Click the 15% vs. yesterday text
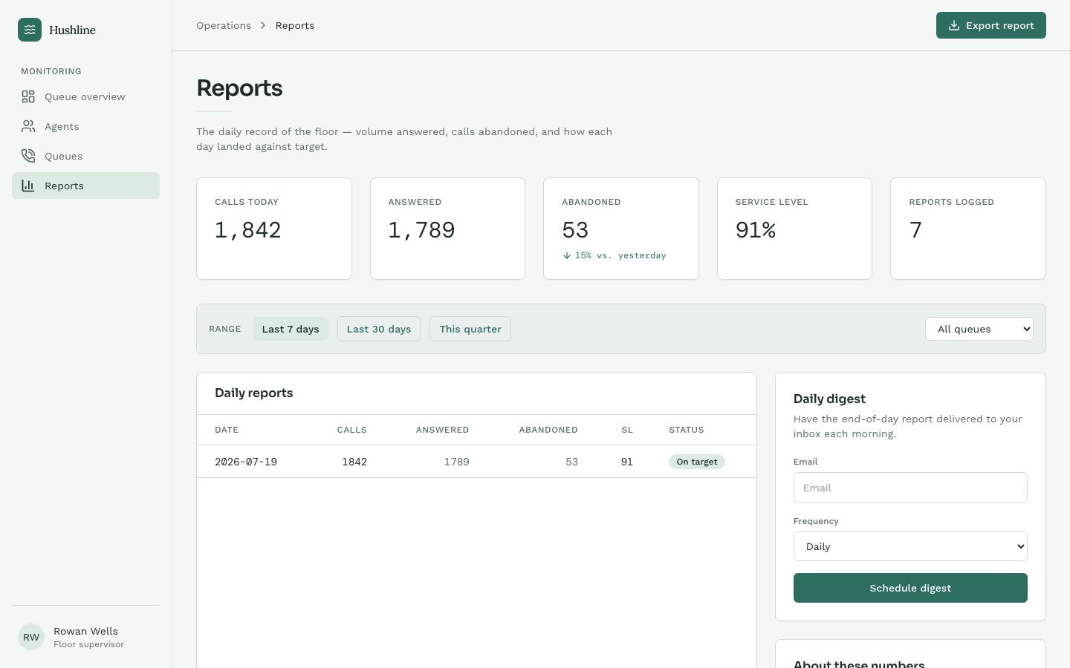Image resolution: width=1070 pixels, height=668 pixels. (620, 255)
